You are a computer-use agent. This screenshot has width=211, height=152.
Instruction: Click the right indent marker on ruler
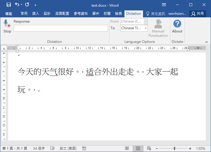(188, 50)
